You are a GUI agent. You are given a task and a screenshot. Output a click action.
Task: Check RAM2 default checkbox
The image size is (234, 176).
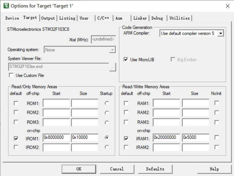tap(126, 112)
